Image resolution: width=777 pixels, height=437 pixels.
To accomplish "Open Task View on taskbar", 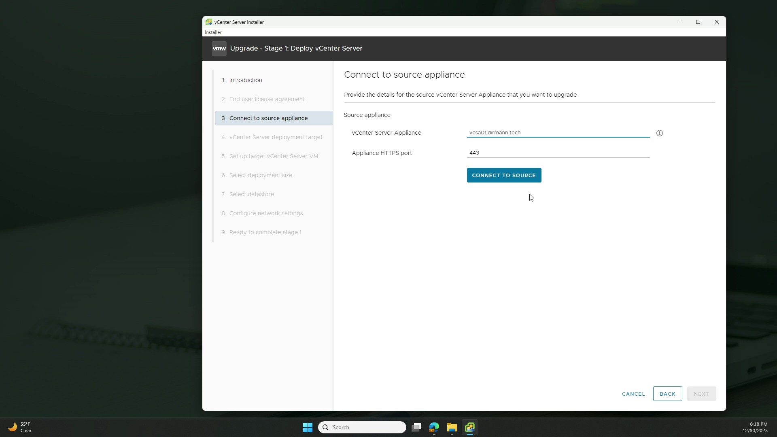I will pos(416,427).
